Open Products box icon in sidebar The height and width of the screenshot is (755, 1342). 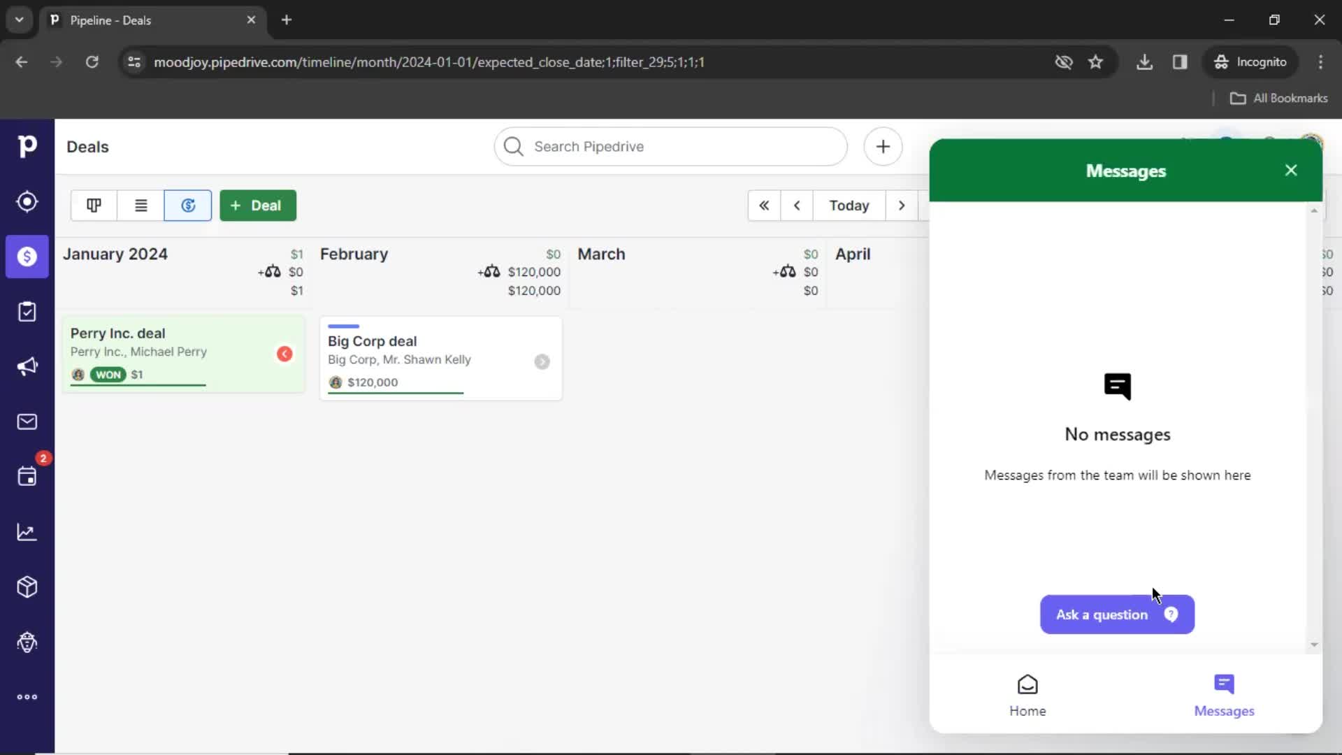pos(27,587)
